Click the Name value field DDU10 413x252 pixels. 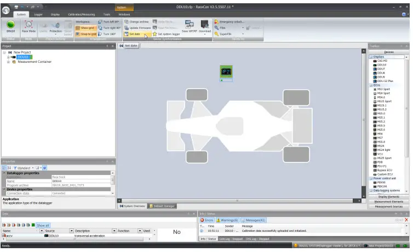[81, 181]
